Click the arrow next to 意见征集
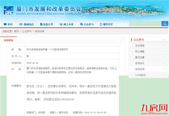 point(164,57)
